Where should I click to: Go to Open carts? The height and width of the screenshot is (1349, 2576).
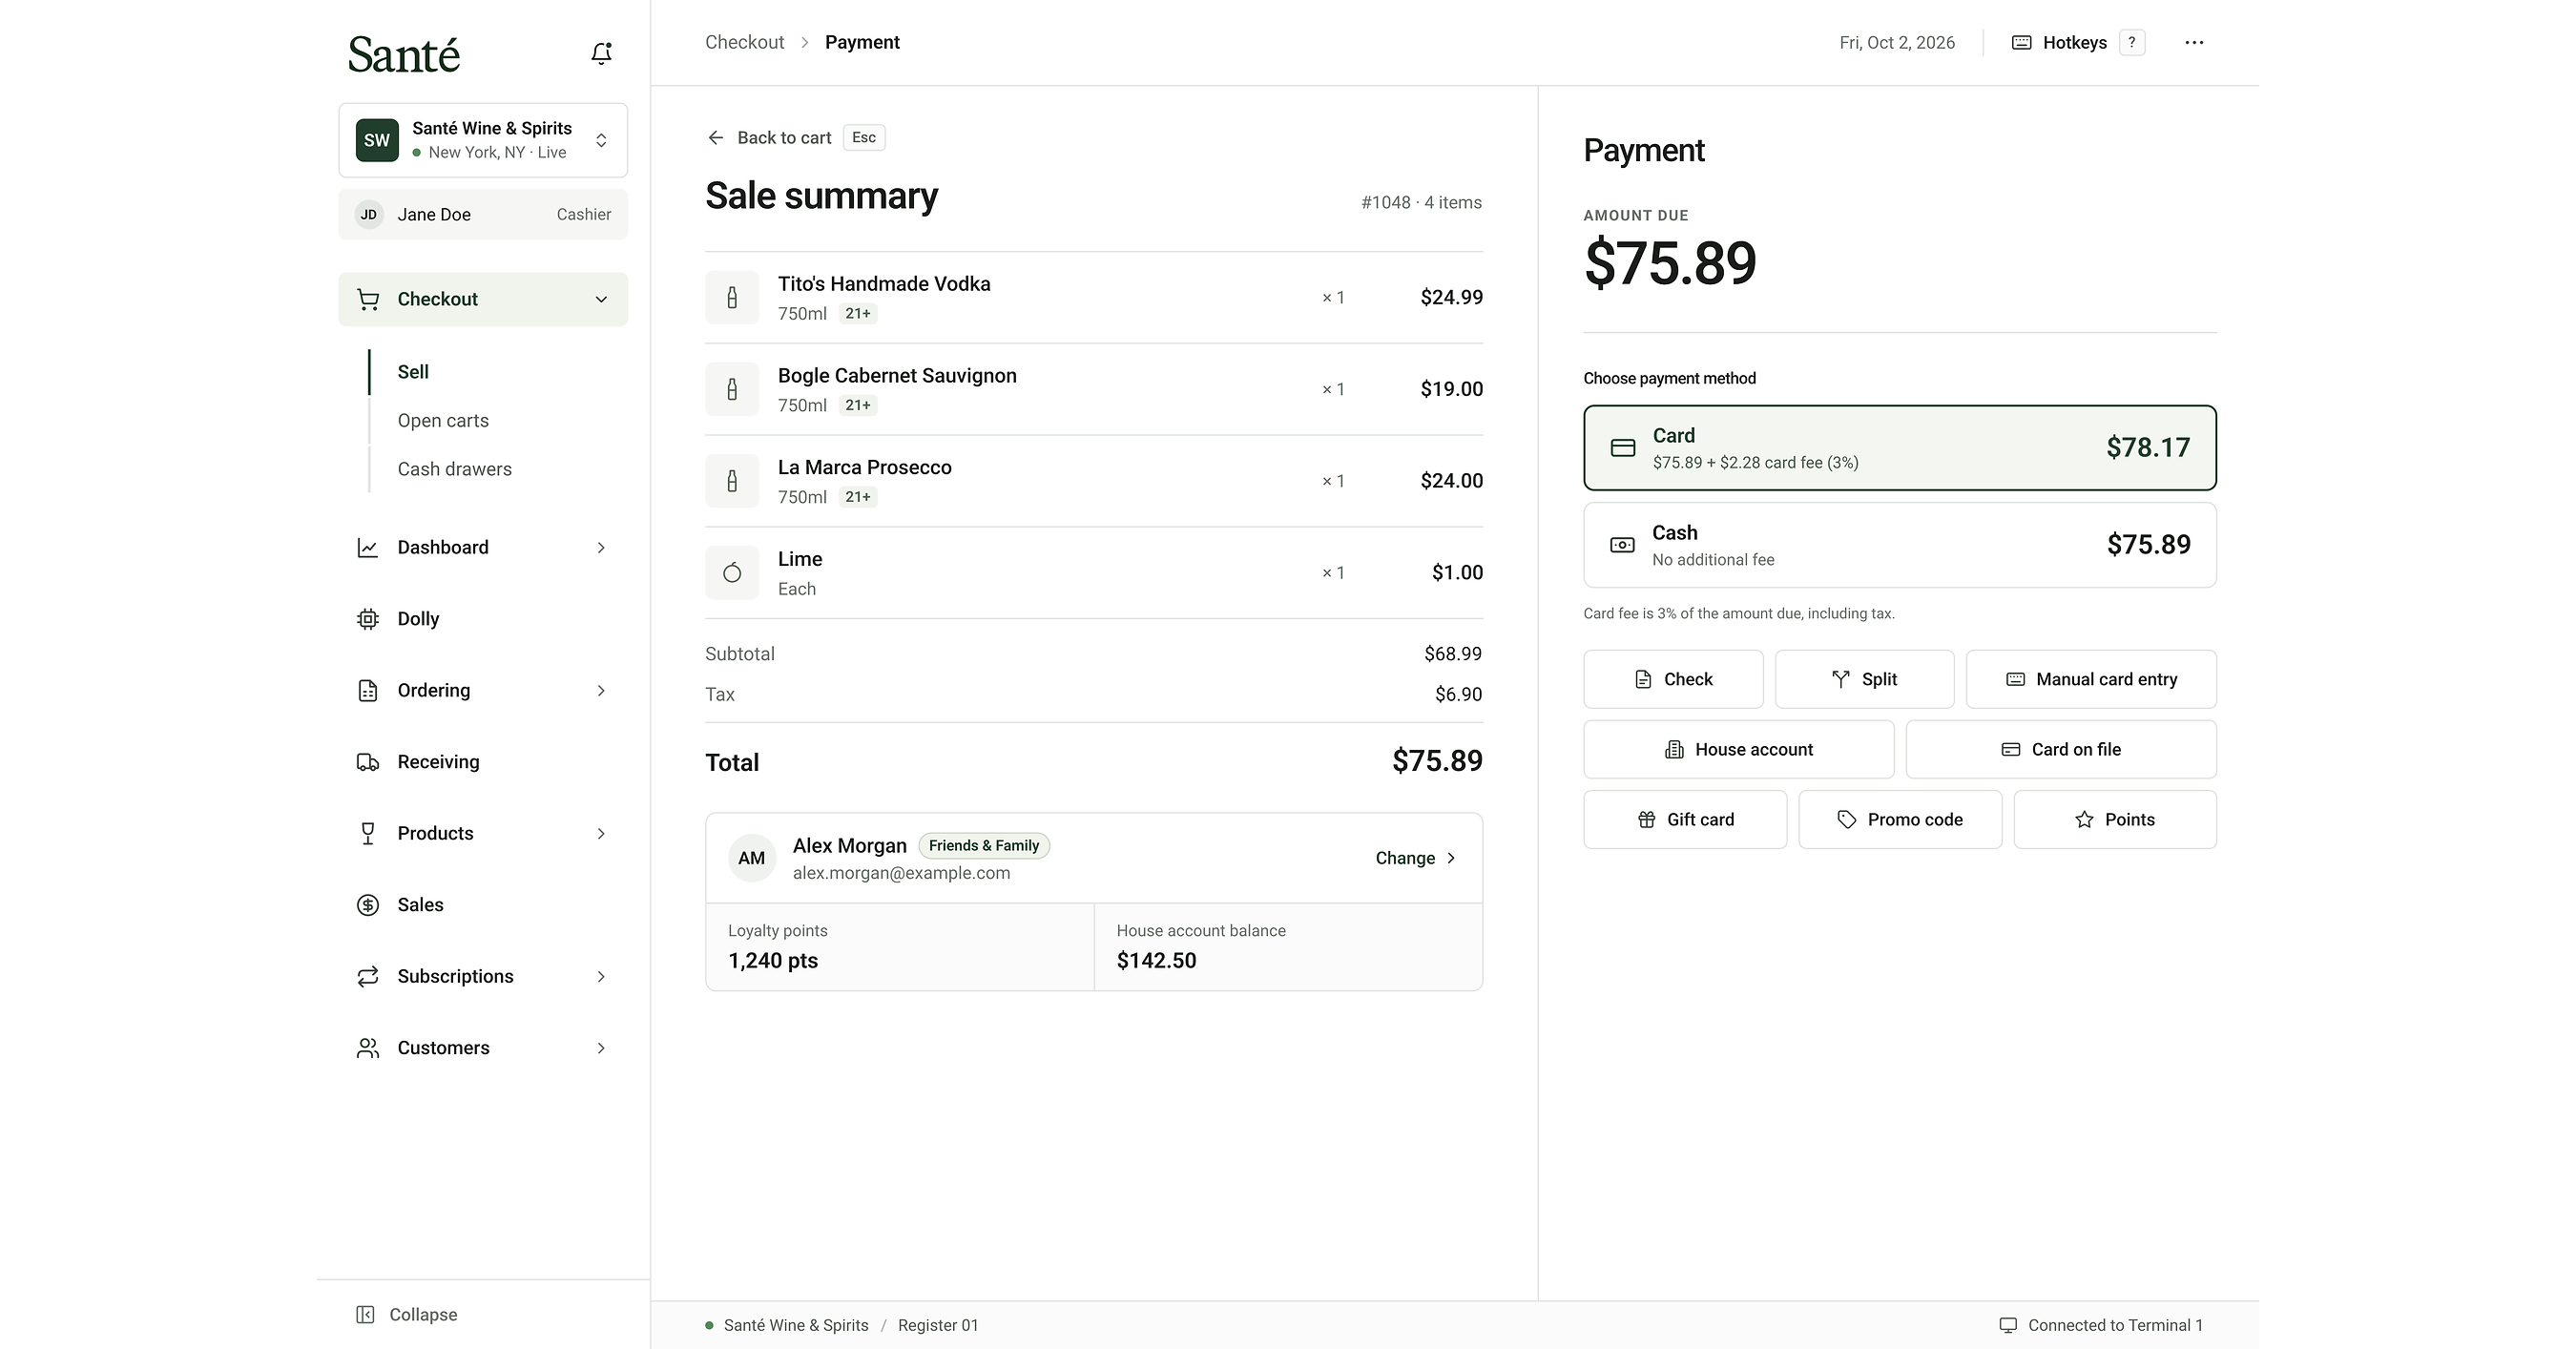(443, 421)
